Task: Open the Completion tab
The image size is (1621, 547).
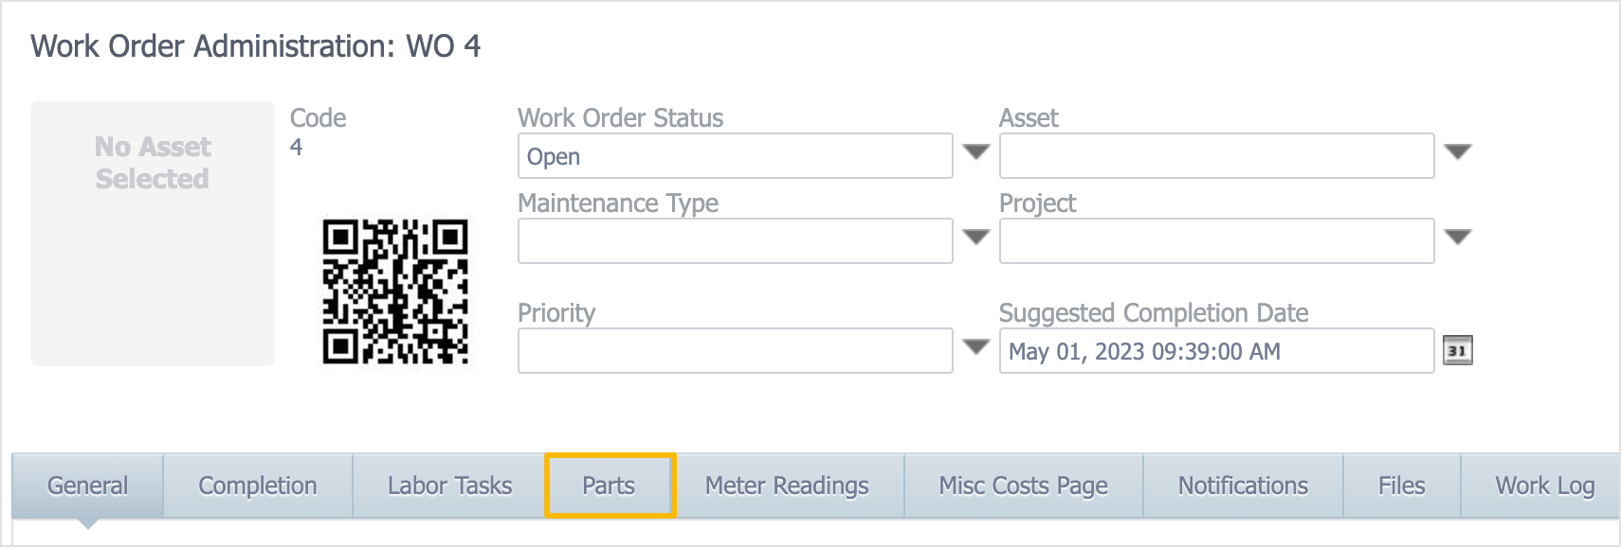Action: click(258, 485)
